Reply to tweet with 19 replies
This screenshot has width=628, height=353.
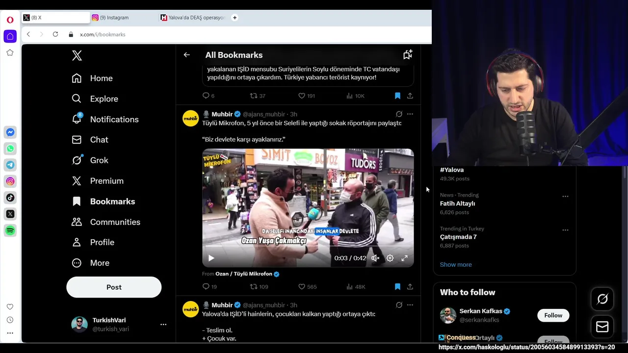tap(209, 287)
